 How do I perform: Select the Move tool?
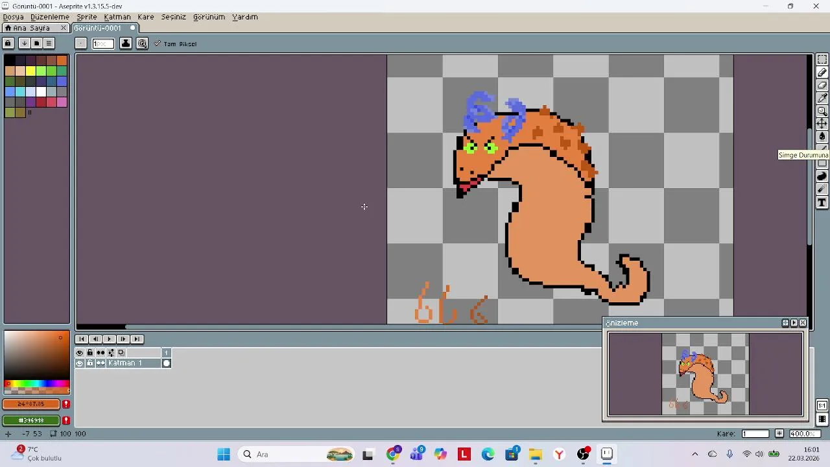pos(822,123)
